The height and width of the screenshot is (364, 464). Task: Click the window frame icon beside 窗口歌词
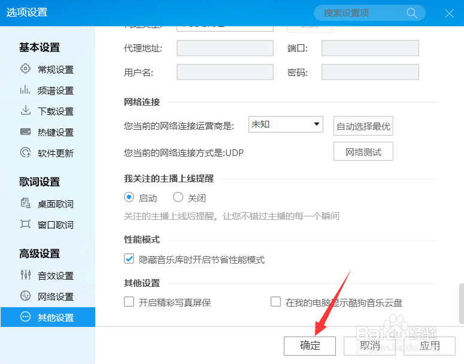(x=26, y=224)
